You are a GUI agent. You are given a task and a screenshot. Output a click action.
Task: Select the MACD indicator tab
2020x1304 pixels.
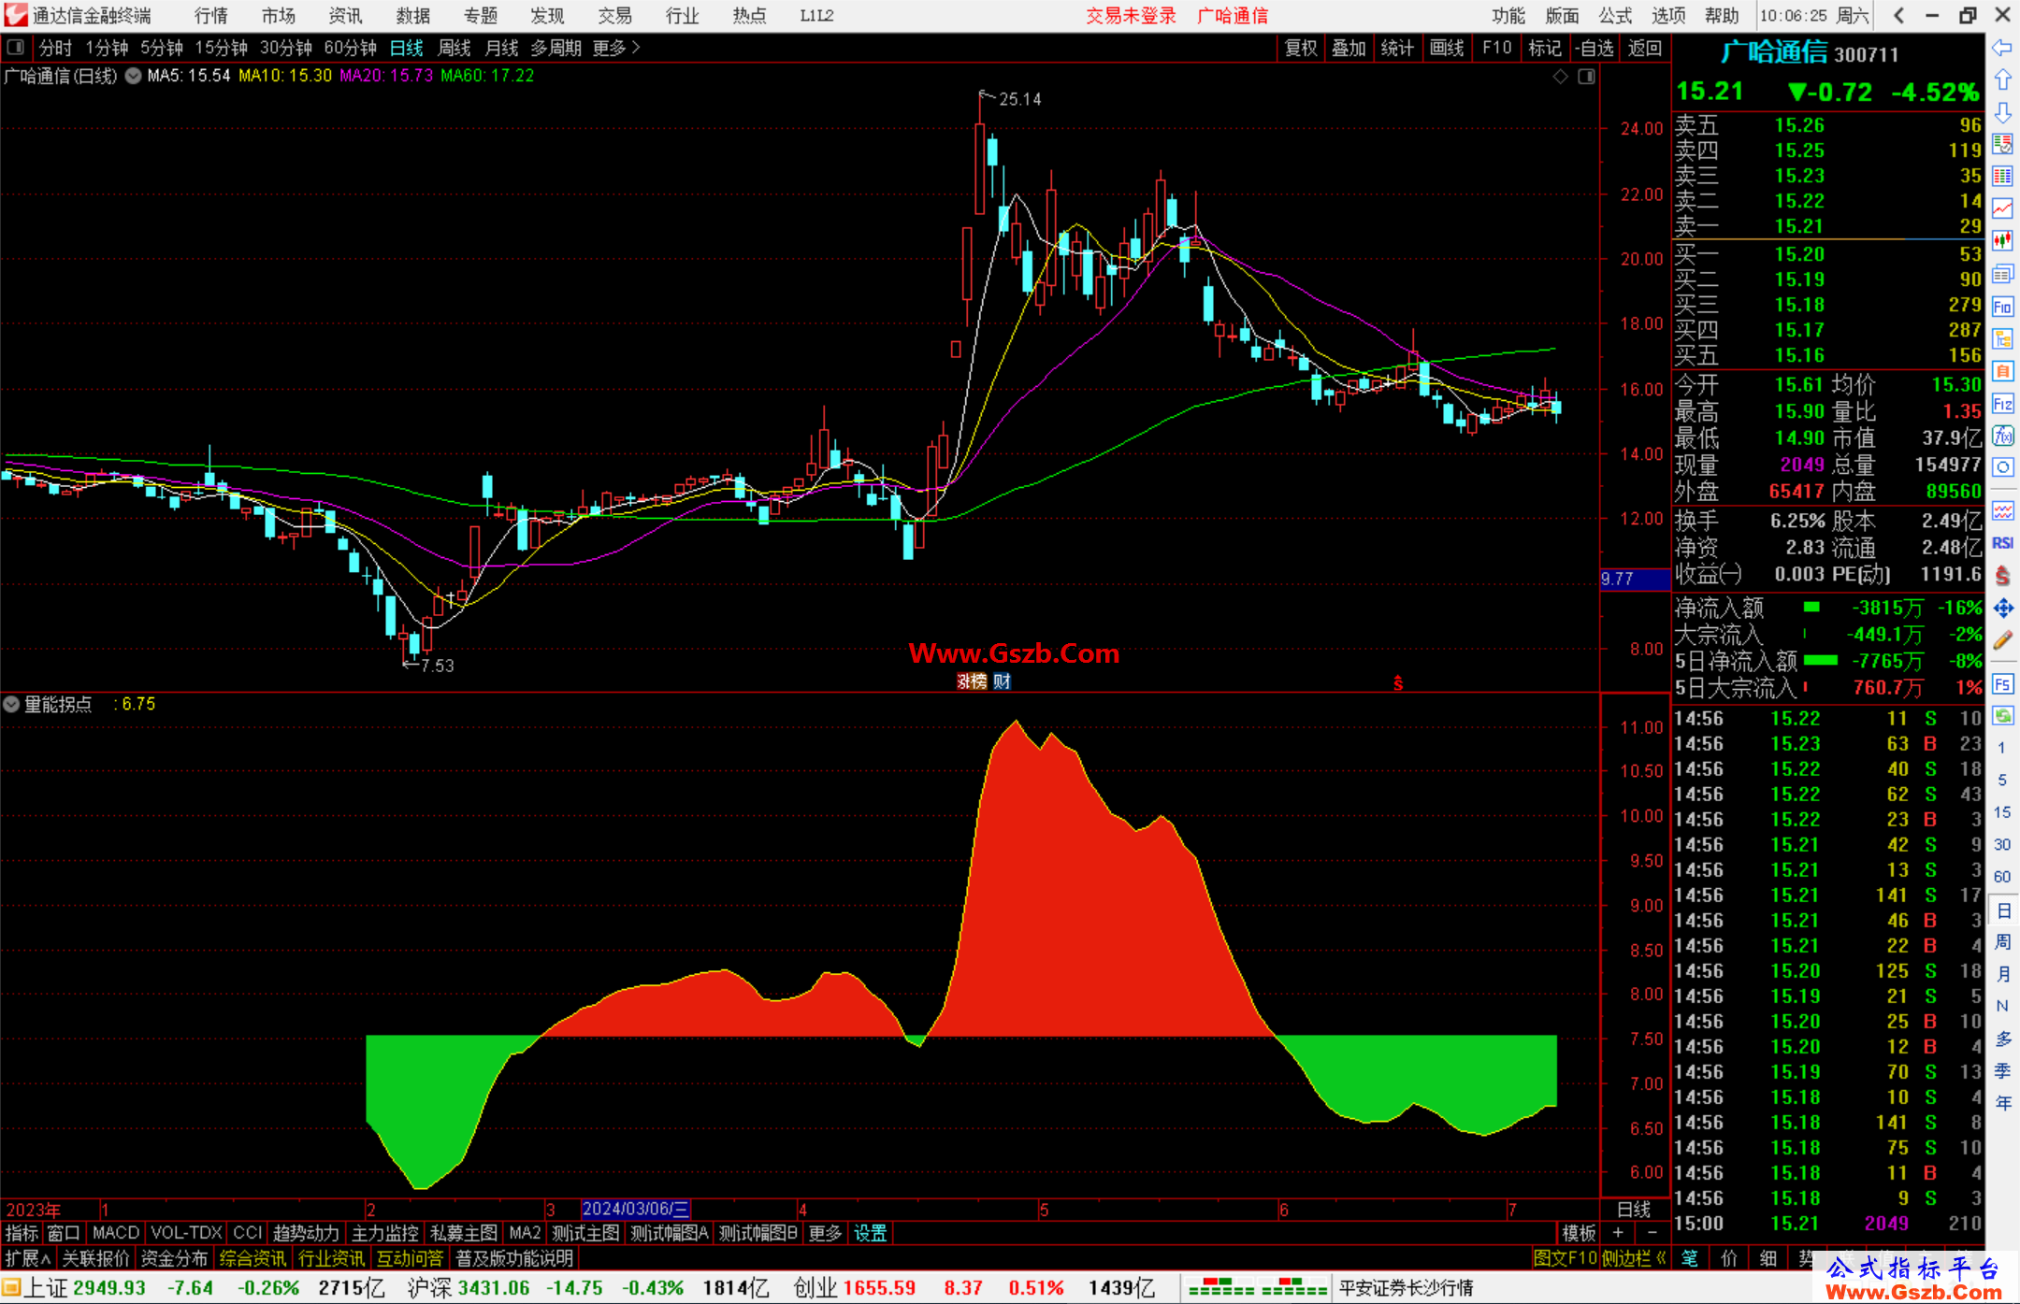116,1233
